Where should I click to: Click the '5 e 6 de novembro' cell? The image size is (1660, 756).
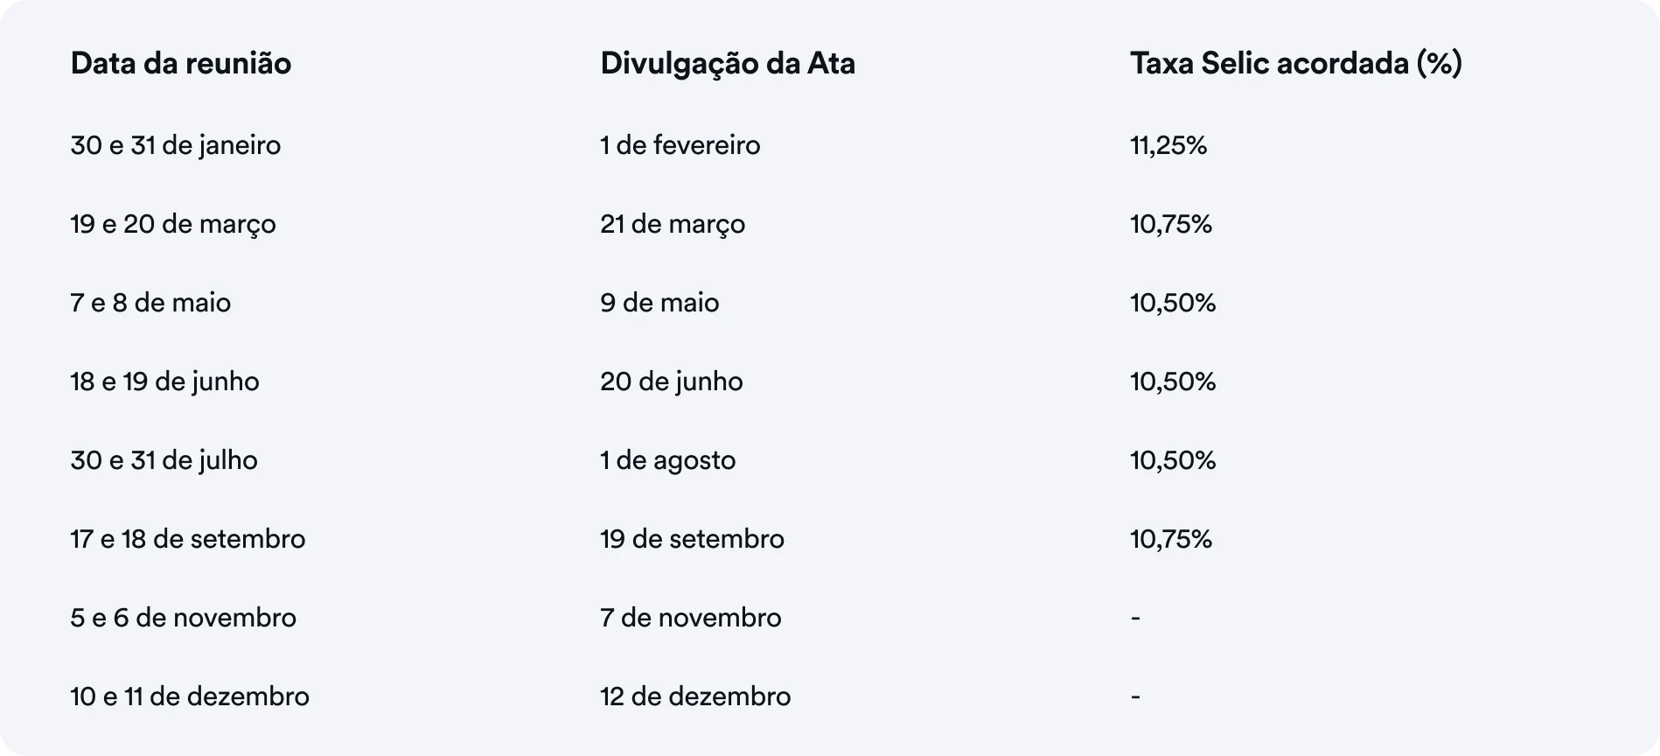coord(184,618)
